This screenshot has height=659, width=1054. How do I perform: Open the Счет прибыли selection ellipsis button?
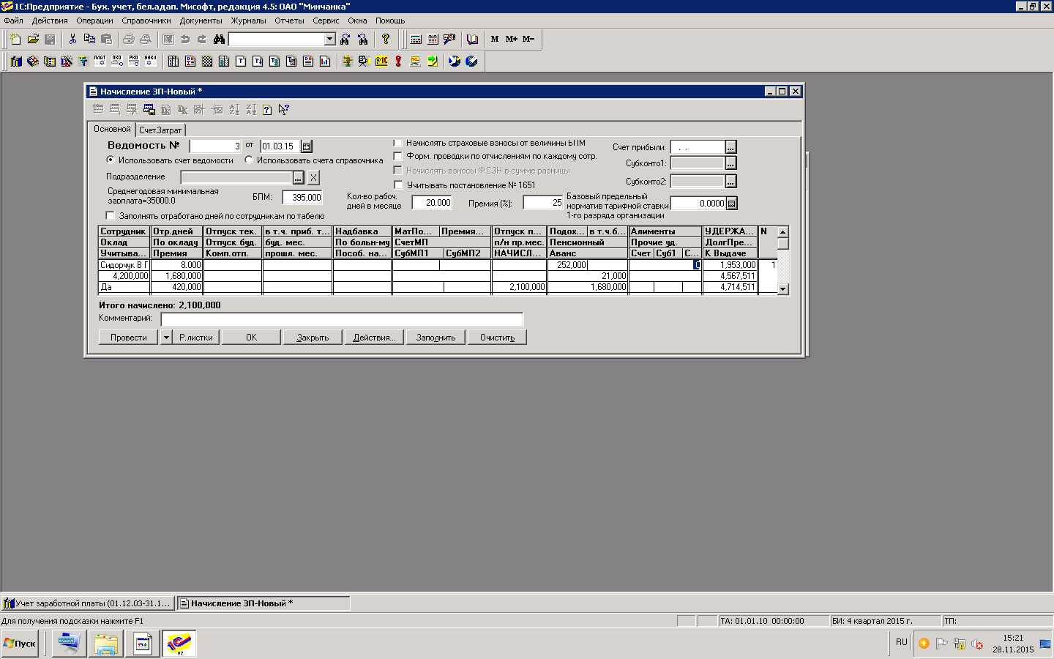(x=730, y=147)
